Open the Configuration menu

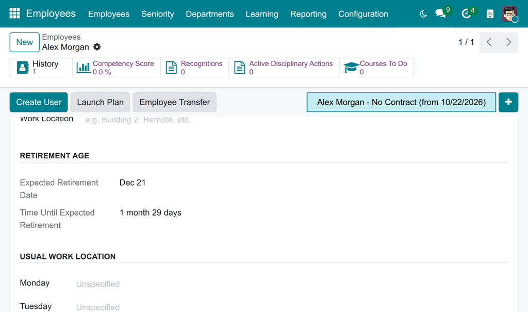pos(364,14)
